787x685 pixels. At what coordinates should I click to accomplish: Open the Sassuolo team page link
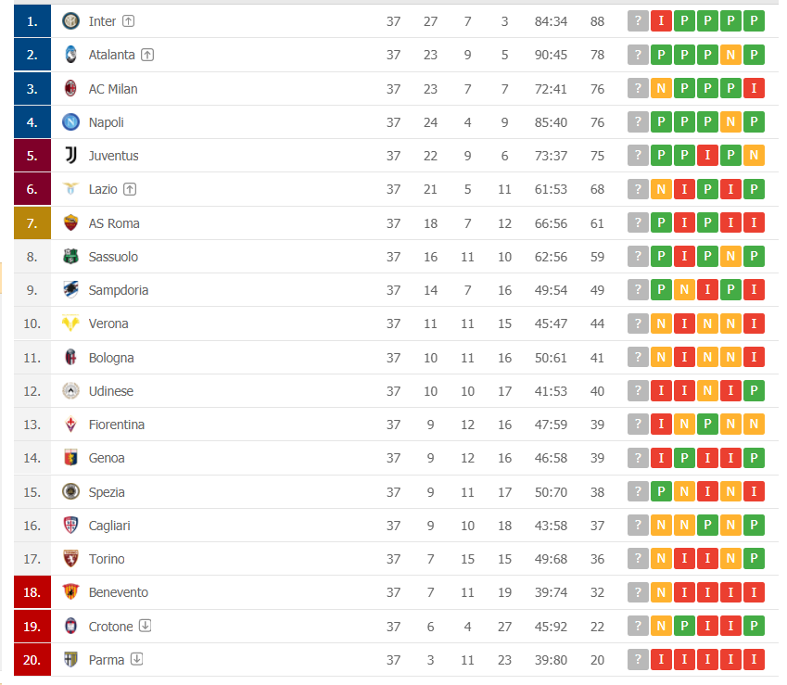point(113,257)
